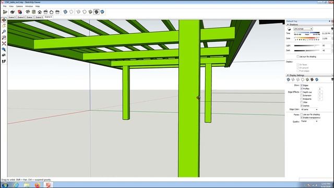
Task: Switch to Front view house icon
Action: point(40,12)
